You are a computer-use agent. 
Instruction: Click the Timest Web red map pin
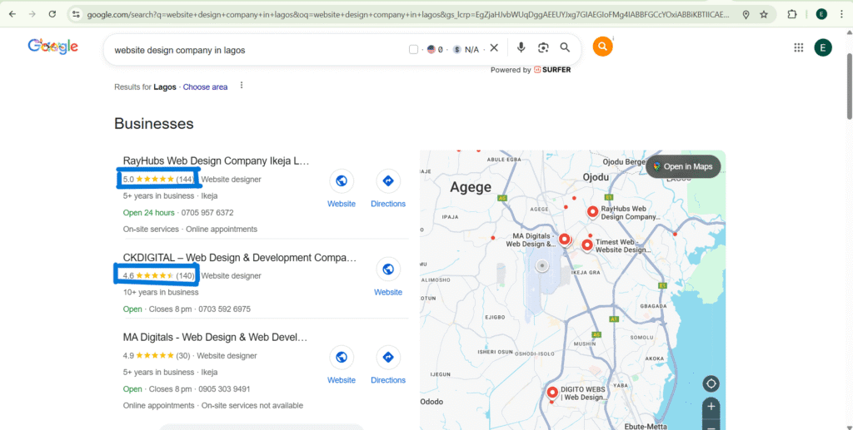pos(587,245)
